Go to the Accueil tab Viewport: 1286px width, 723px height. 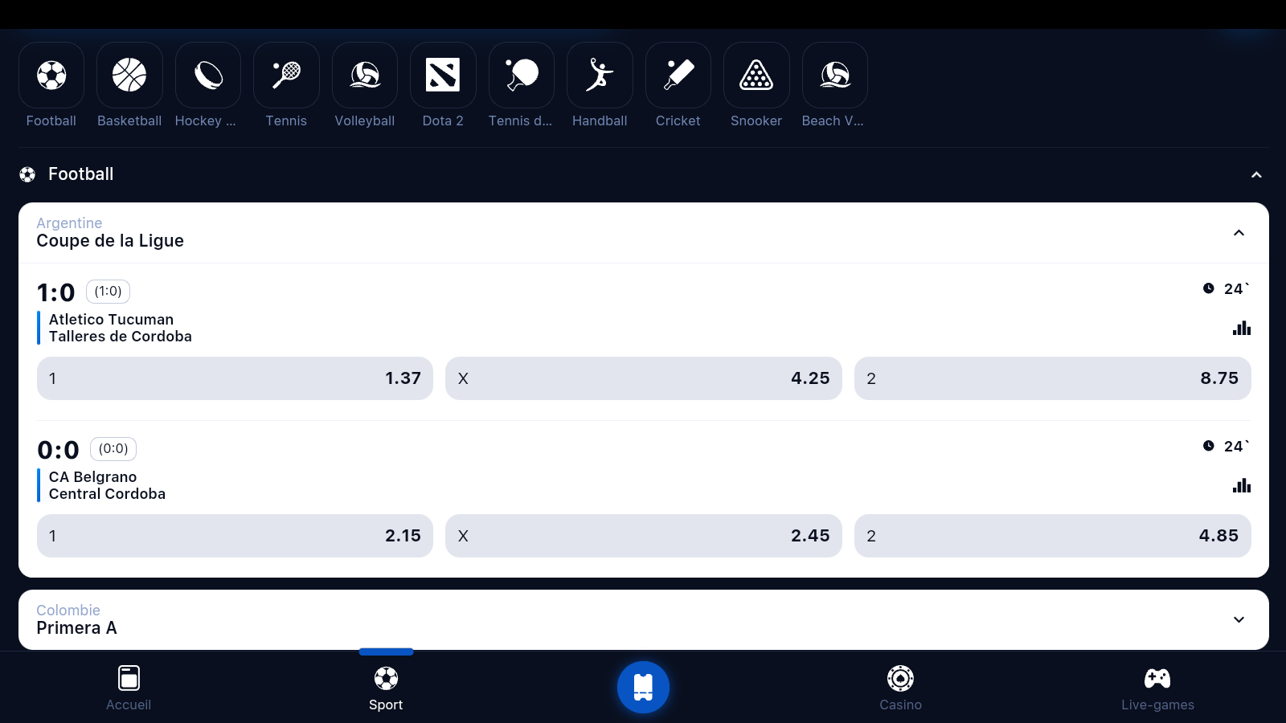click(x=129, y=688)
